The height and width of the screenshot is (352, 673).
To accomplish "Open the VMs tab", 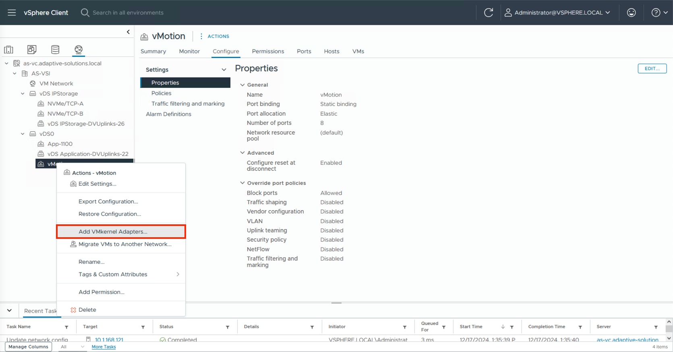I will click(x=358, y=51).
